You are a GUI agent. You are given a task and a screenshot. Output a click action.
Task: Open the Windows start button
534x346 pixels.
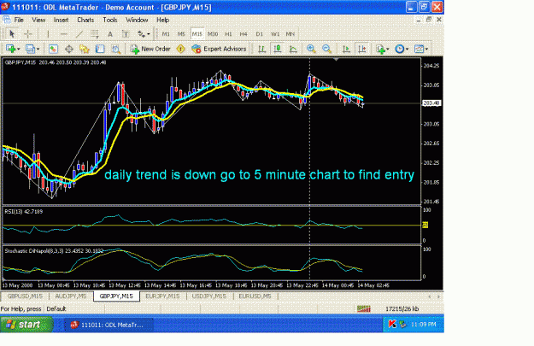(26, 325)
